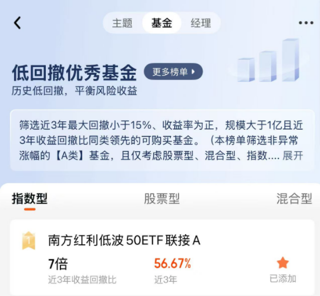Open 南方红利低波 50ETF 联接 A fund
This screenshot has width=320, height=296.
(x=124, y=240)
